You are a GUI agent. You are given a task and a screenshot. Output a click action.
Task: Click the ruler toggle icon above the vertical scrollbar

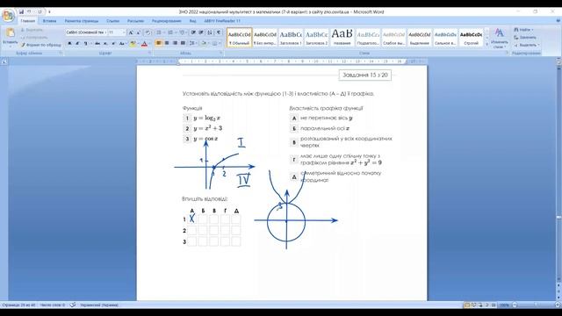[558, 61]
